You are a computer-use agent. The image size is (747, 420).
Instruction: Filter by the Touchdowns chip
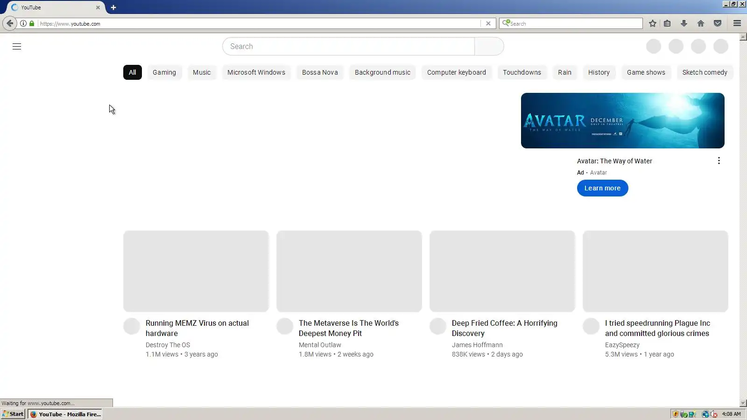tap(522, 72)
